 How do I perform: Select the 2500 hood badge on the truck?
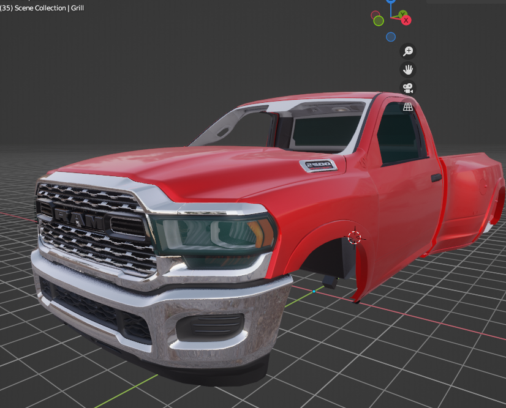click(319, 166)
